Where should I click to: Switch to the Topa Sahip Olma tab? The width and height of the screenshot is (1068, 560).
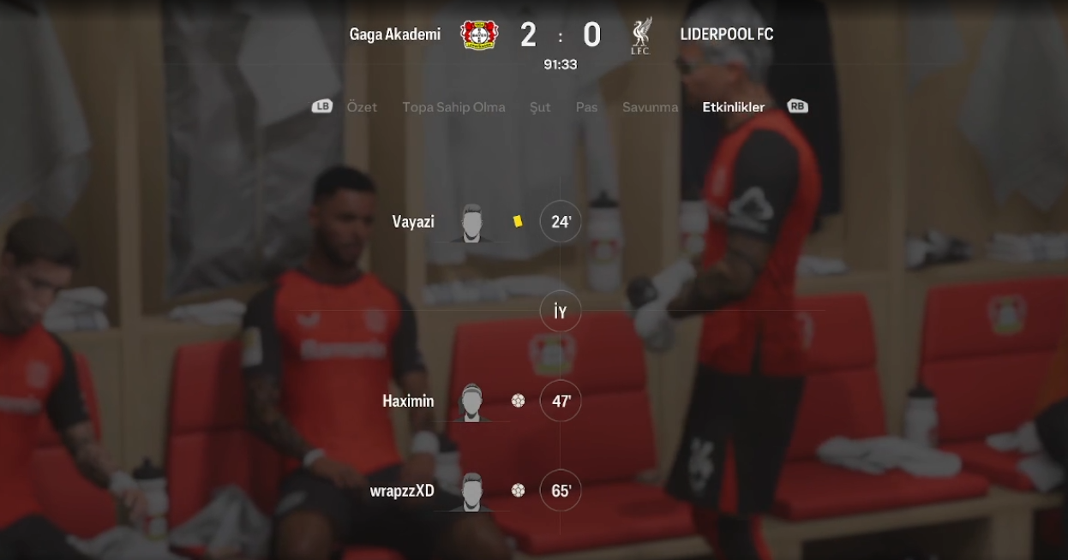click(x=453, y=107)
